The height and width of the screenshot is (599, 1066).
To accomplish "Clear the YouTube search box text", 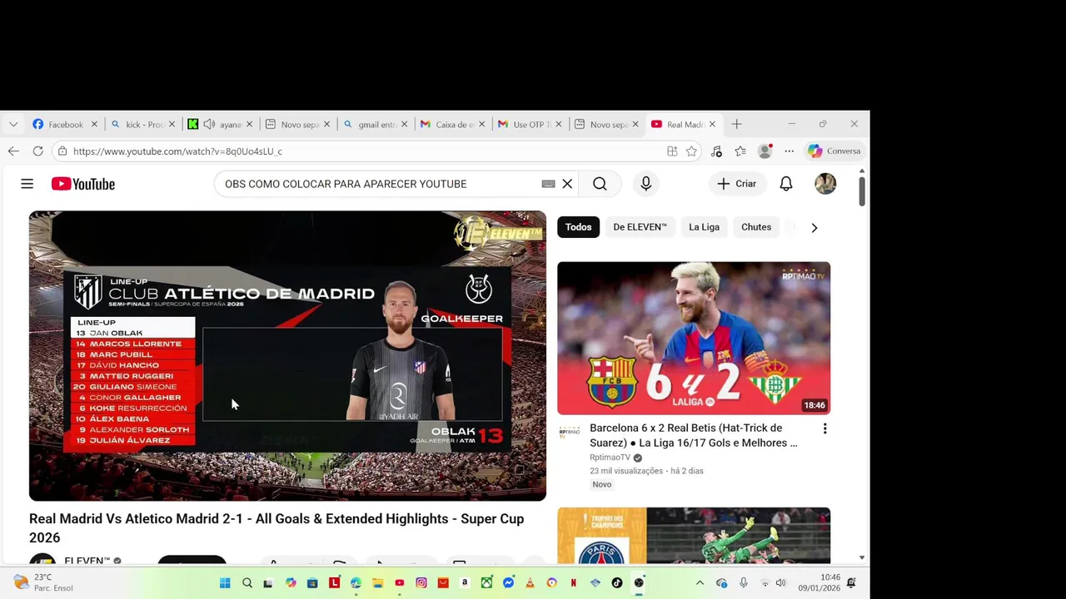I will pos(567,184).
